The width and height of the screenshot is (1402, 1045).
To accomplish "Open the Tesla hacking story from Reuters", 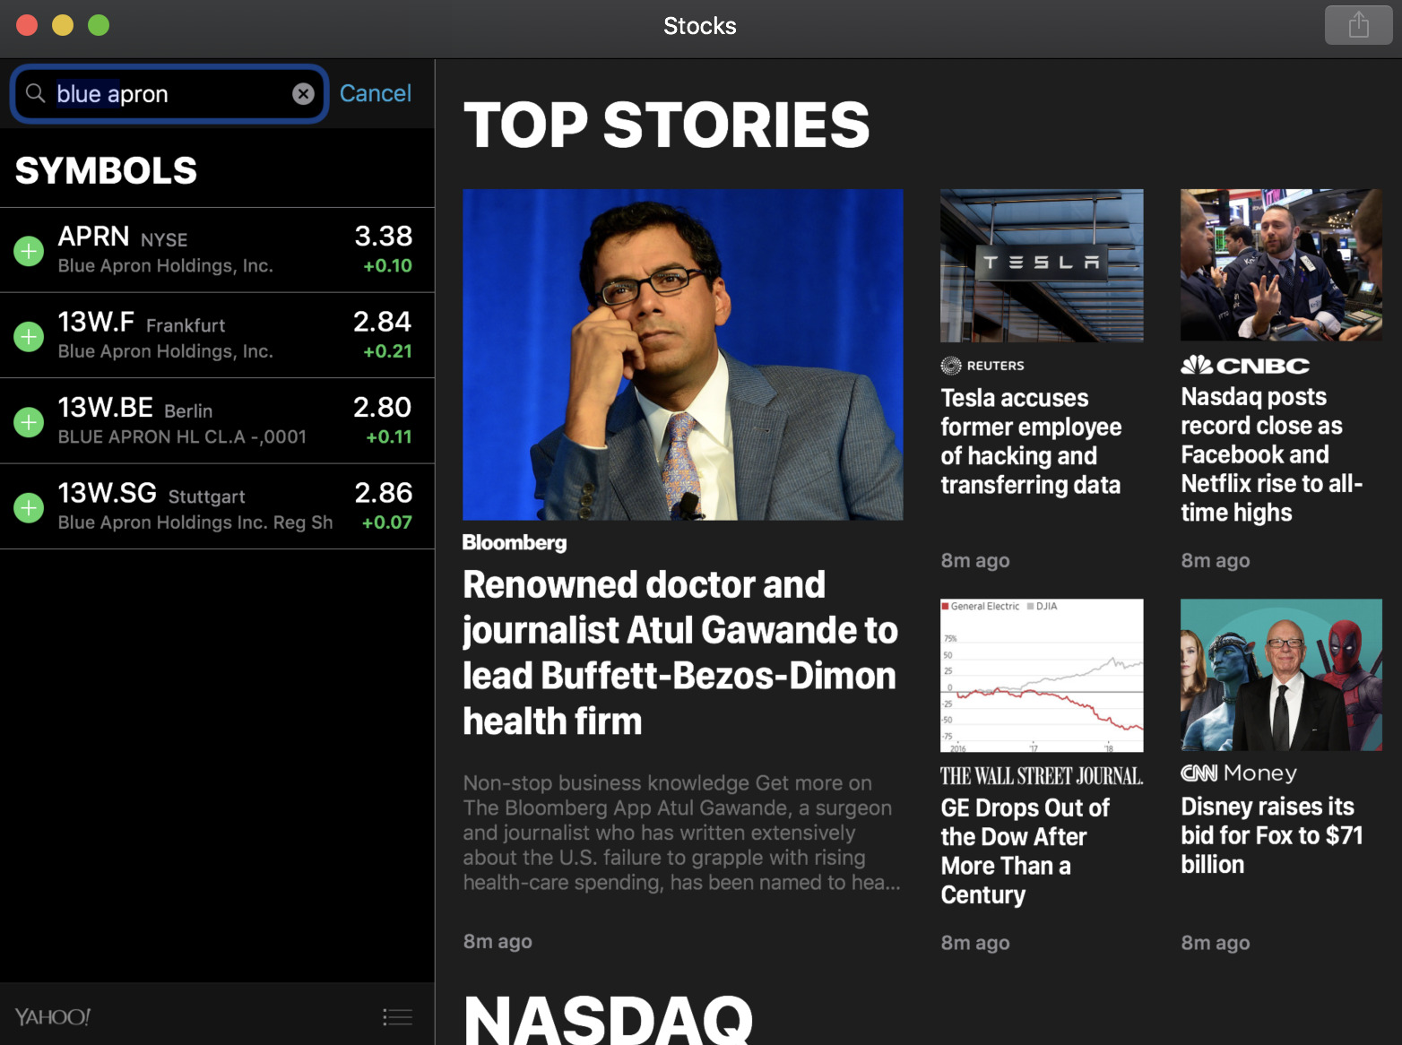I will coord(1031,441).
